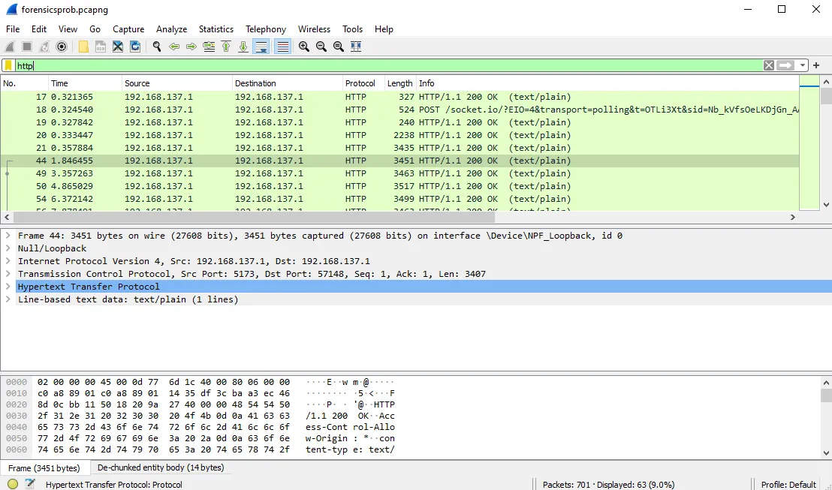Image resolution: width=832 pixels, height=490 pixels.
Task: Open recent display filters dropdown
Action: click(x=802, y=65)
